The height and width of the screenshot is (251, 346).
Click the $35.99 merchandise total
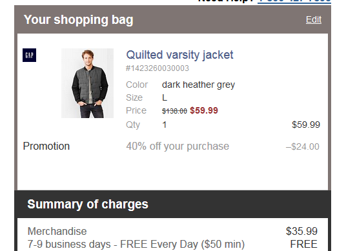(301, 232)
